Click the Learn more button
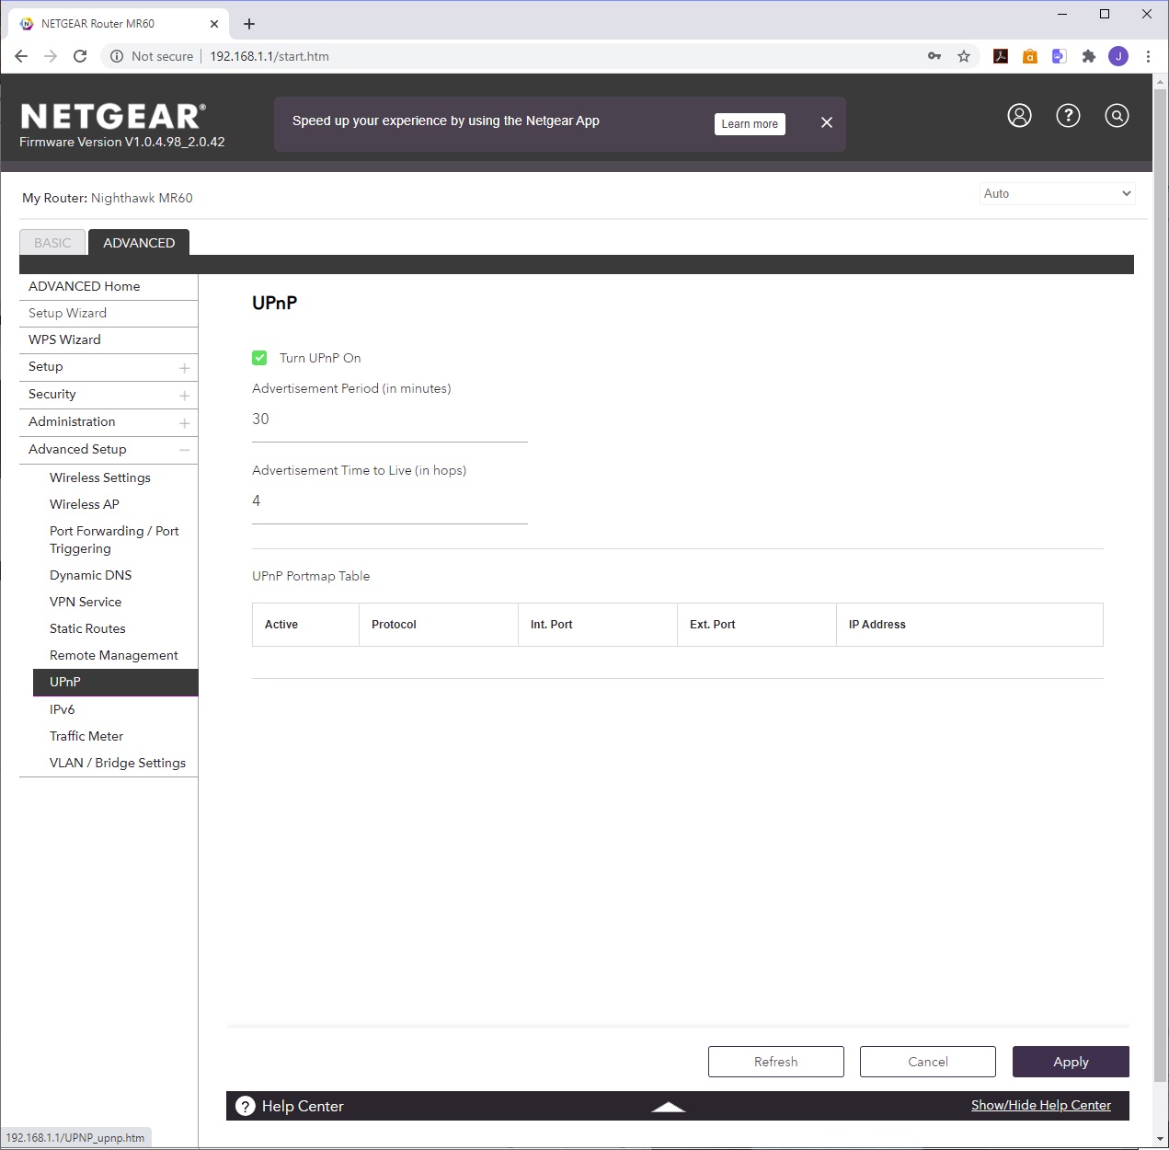This screenshot has height=1150, width=1169. click(x=750, y=124)
